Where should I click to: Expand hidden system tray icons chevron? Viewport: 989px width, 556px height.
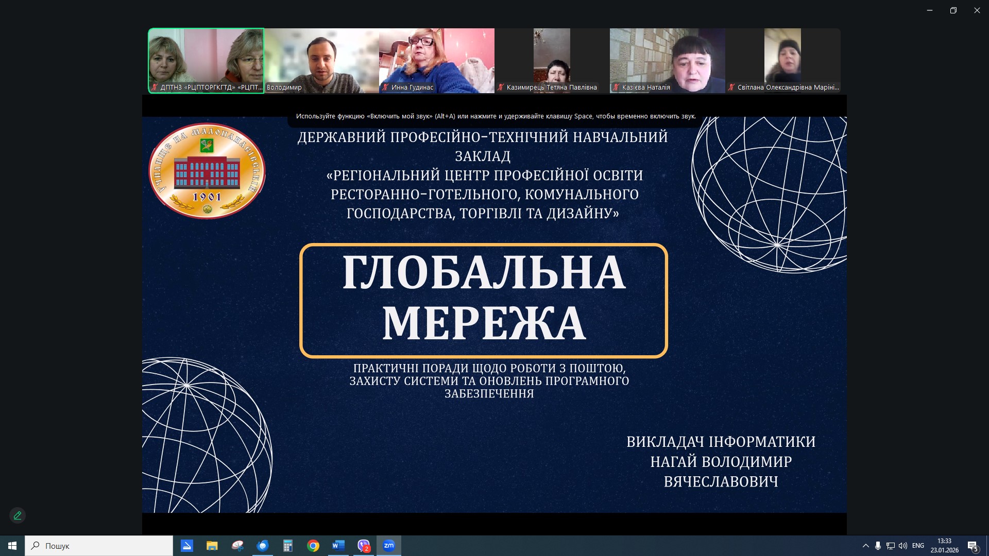point(865,546)
